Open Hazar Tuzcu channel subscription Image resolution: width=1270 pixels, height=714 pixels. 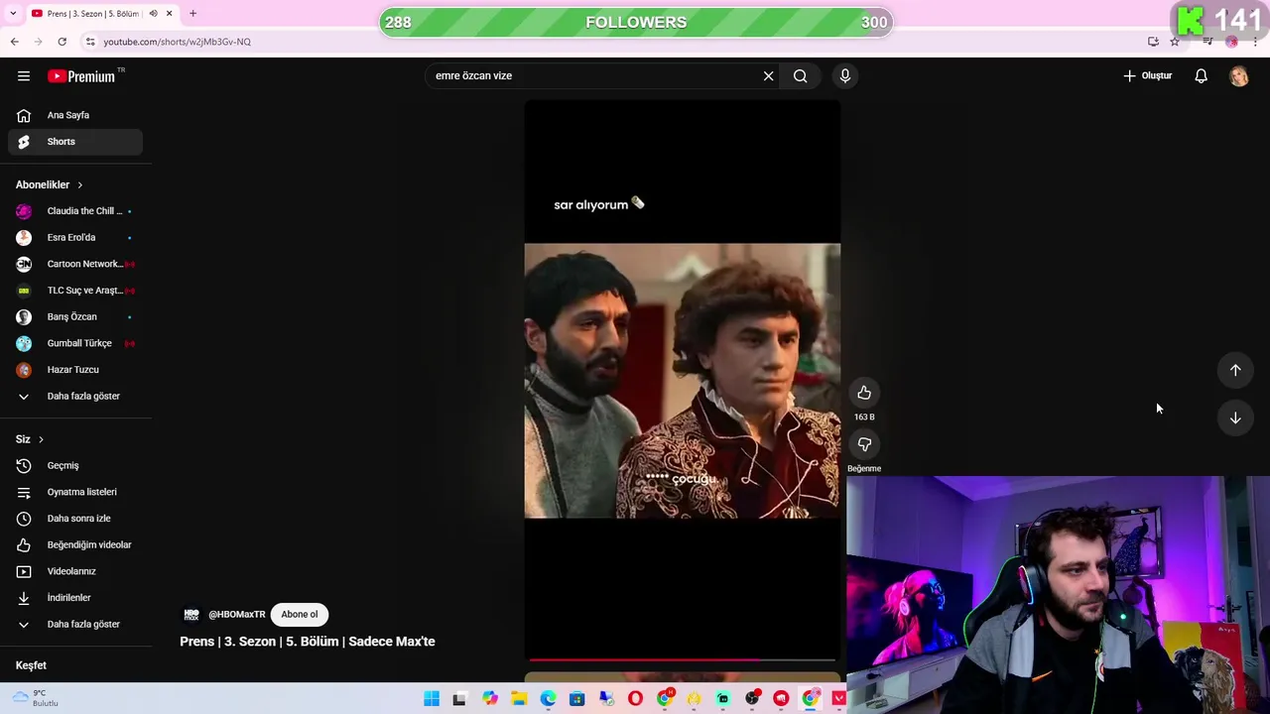point(75,369)
